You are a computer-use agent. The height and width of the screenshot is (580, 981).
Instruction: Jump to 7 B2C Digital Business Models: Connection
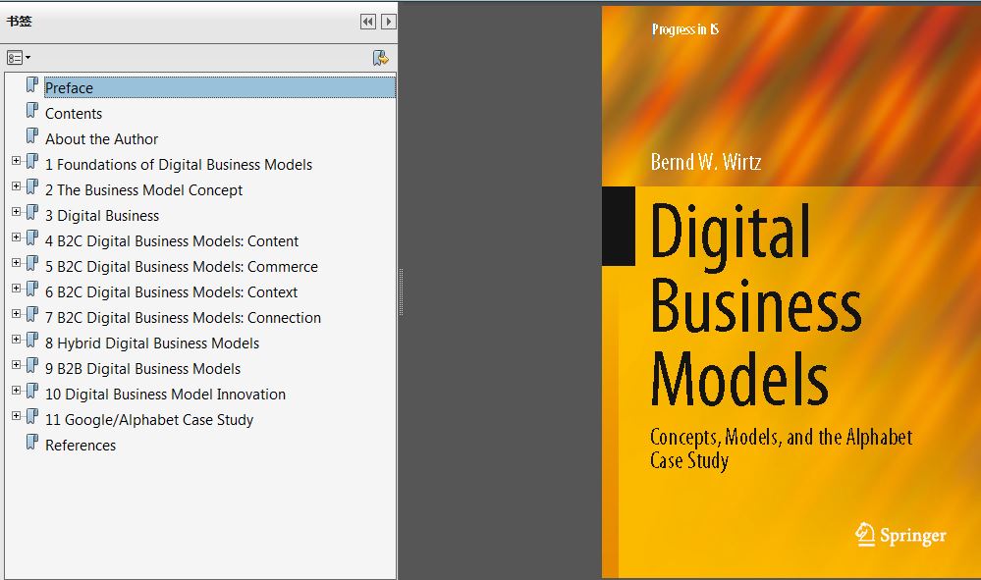click(x=184, y=318)
